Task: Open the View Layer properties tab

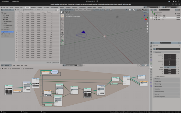Action: 151,55
